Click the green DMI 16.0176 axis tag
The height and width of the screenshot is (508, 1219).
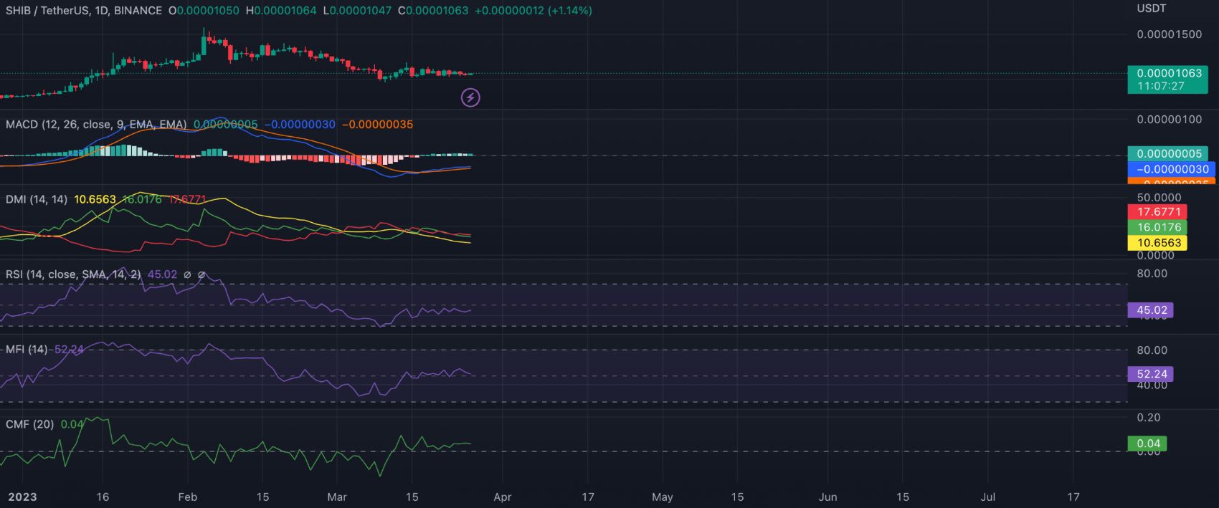[1157, 227]
